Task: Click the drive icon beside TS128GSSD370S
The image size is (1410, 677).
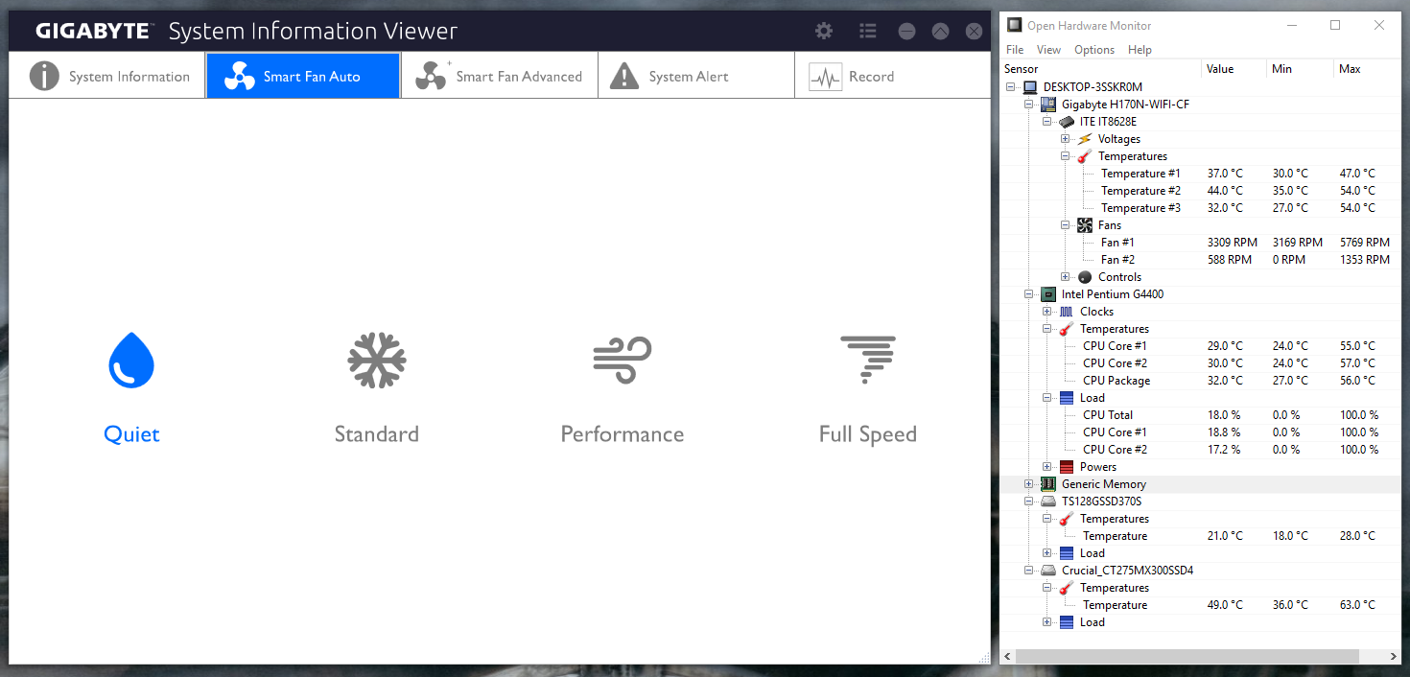Action: [x=1048, y=502]
